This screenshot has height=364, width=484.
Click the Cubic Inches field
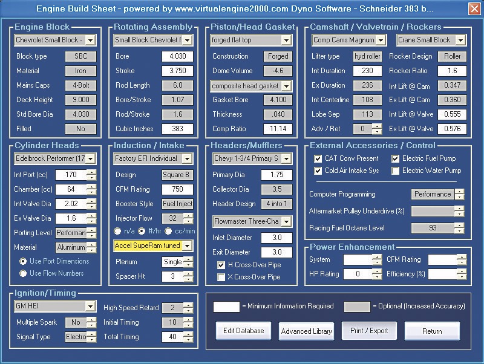[177, 129]
